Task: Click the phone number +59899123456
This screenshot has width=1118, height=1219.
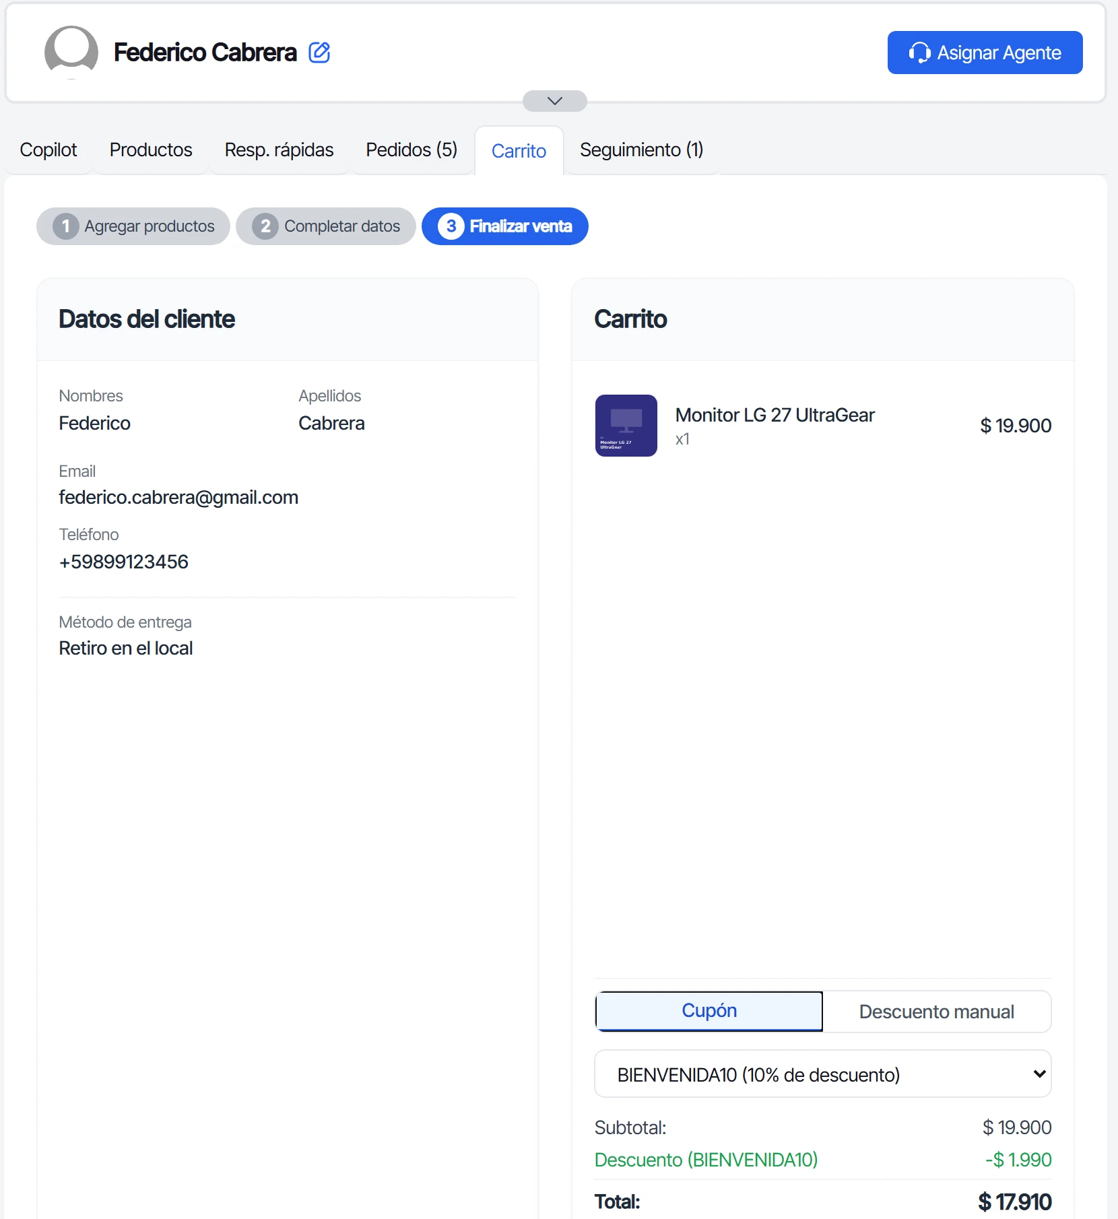Action: point(123,562)
